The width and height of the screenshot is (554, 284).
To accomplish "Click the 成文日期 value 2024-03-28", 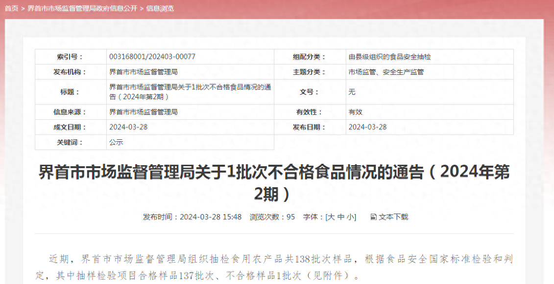I will [x=128, y=127].
